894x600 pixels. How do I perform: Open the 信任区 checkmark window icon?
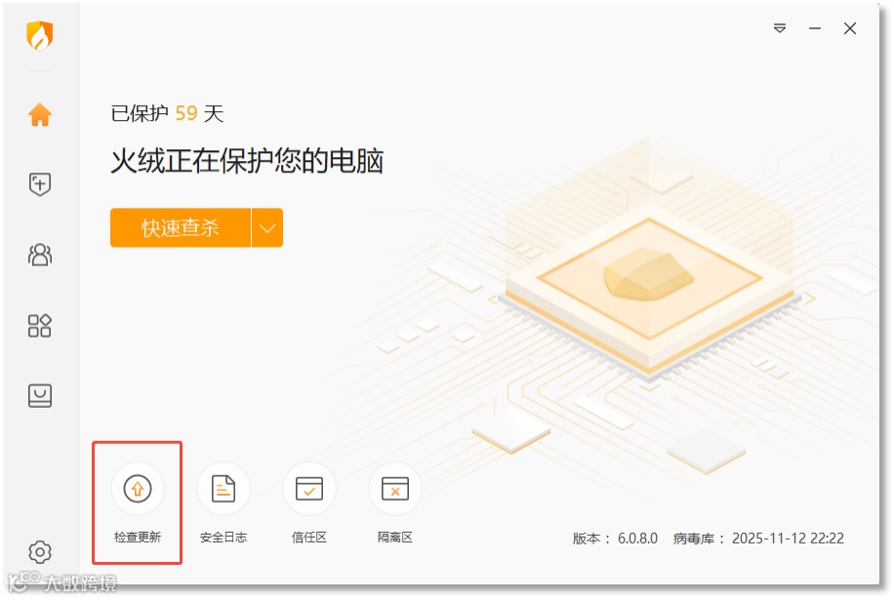[309, 489]
